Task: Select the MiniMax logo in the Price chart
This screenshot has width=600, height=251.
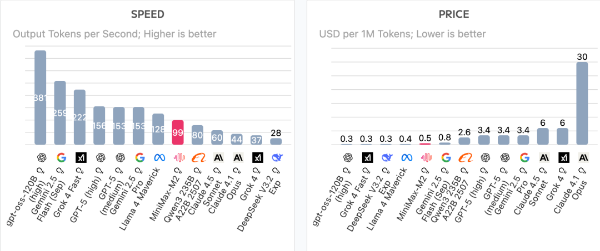Action: (426, 157)
